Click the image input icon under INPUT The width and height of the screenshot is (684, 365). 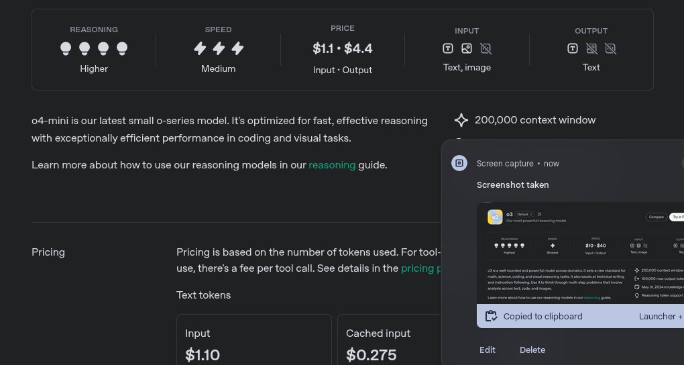pyautogui.click(x=467, y=48)
